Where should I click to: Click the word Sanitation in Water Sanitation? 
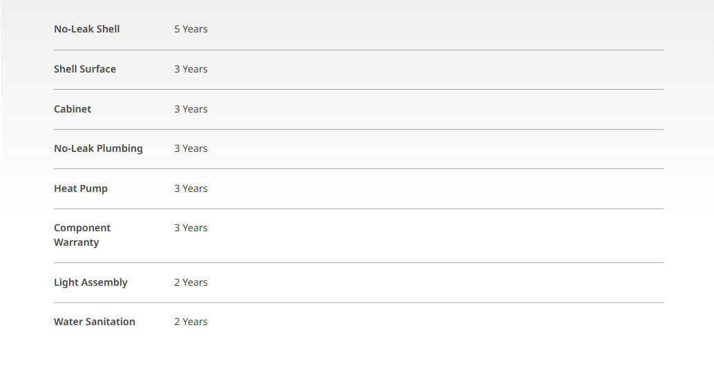coord(112,322)
